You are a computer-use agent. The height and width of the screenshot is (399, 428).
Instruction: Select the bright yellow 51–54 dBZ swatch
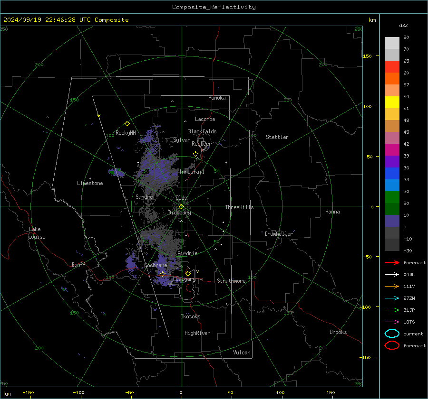click(x=392, y=102)
